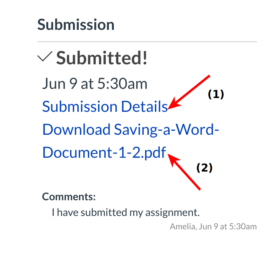Click the divider line under Submission heading
The height and width of the screenshot is (255, 275).
(147, 41)
